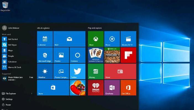Open the Candy Crush game tile

click(77, 87)
